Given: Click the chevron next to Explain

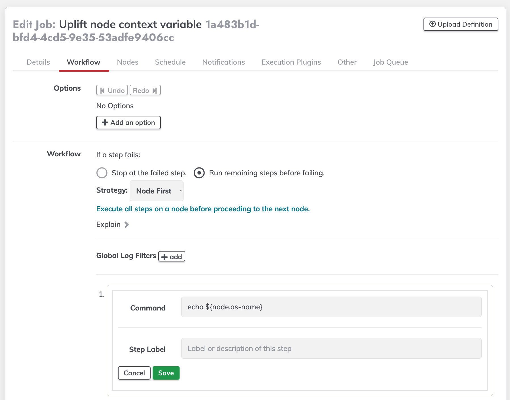Looking at the screenshot, I should click(127, 225).
